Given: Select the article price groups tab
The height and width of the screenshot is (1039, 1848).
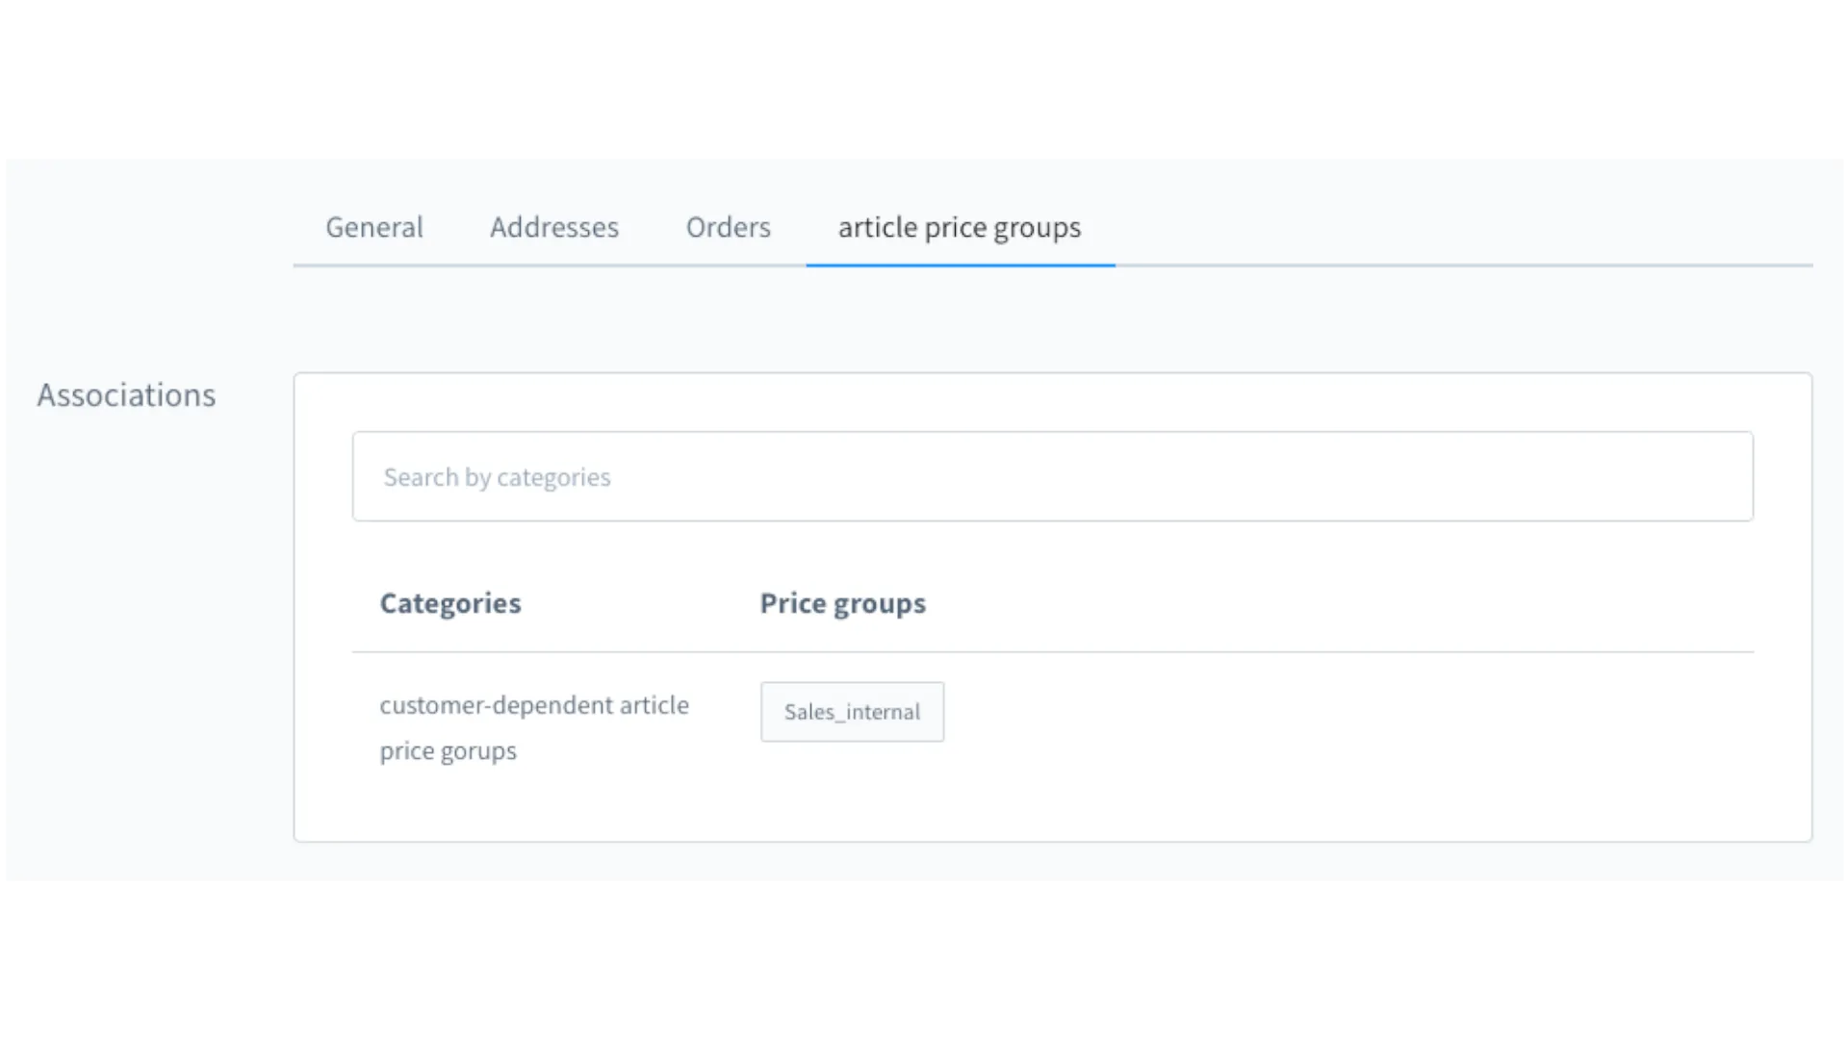Looking at the screenshot, I should click(x=959, y=228).
